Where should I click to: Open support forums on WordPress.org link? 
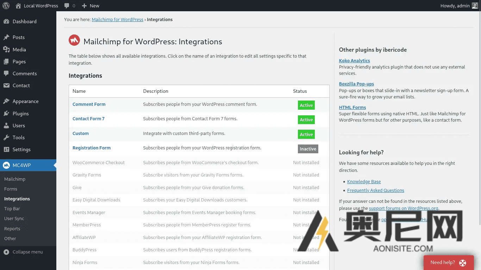pos(404,208)
